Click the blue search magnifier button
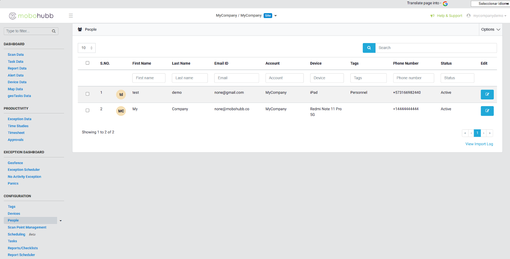The image size is (510, 259). [369, 48]
